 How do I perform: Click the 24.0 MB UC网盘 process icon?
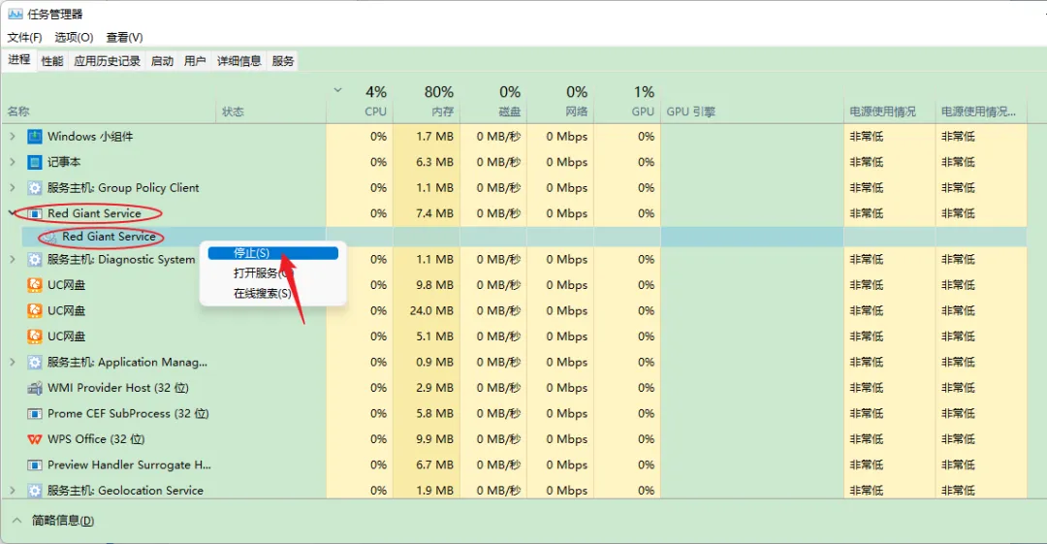35,310
